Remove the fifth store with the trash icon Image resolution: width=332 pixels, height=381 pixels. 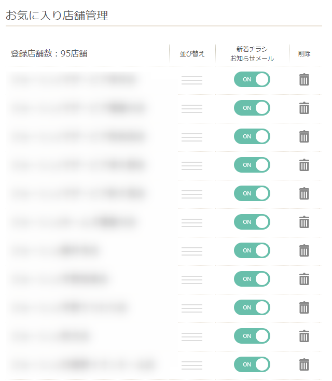305,194
